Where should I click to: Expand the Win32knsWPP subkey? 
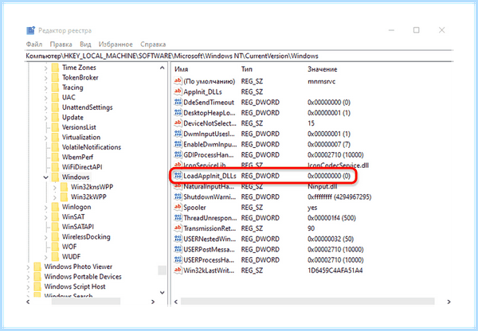(55, 187)
